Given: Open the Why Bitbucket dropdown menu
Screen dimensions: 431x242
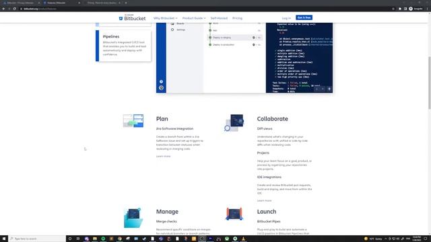Looking at the screenshot, I should point(165,18).
